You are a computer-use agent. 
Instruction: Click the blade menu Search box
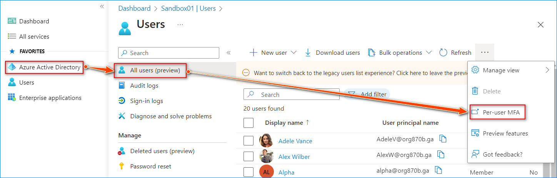coord(168,53)
